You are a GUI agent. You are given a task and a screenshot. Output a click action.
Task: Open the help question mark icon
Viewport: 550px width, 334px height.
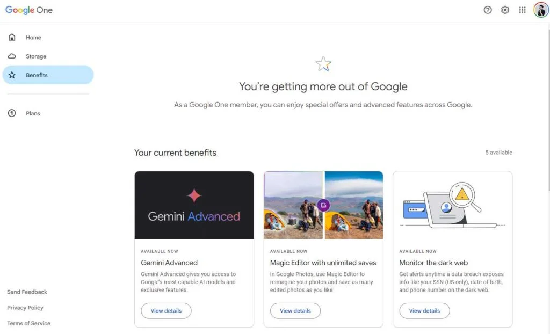[488, 10]
